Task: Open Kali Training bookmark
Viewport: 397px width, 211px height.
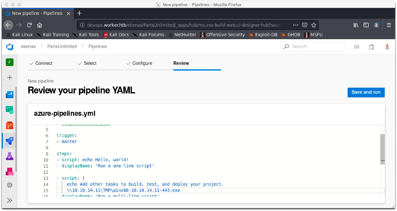Action: 53,35
